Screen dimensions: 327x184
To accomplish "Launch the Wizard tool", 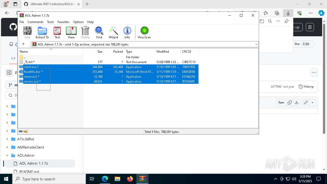I will click(113, 32).
